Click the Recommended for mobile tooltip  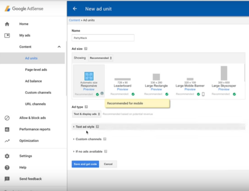click(137, 103)
